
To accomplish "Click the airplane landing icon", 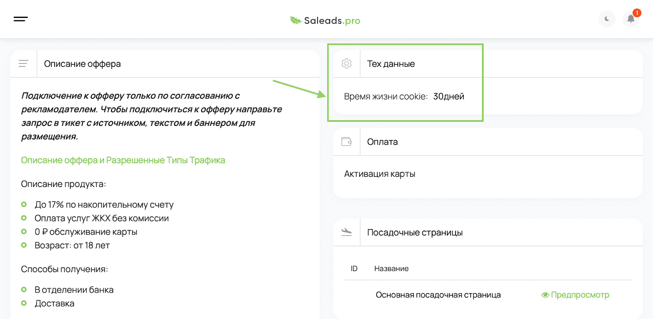I will 346,232.
